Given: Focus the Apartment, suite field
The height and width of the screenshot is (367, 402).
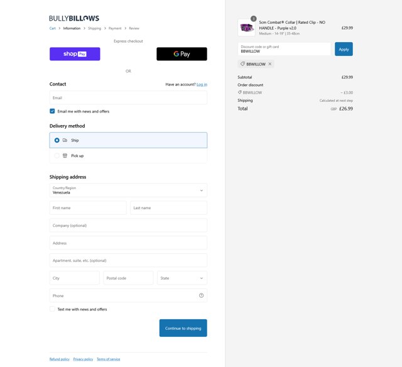Looking at the screenshot, I should [128, 260].
